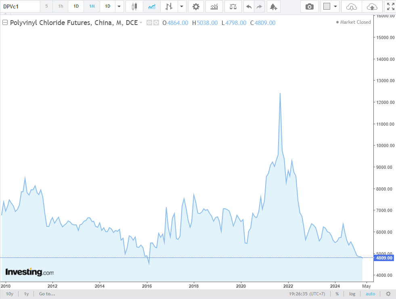The height and width of the screenshot is (299, 396).
Task: Switch to candlestick chart style
Action: (134, 6)
